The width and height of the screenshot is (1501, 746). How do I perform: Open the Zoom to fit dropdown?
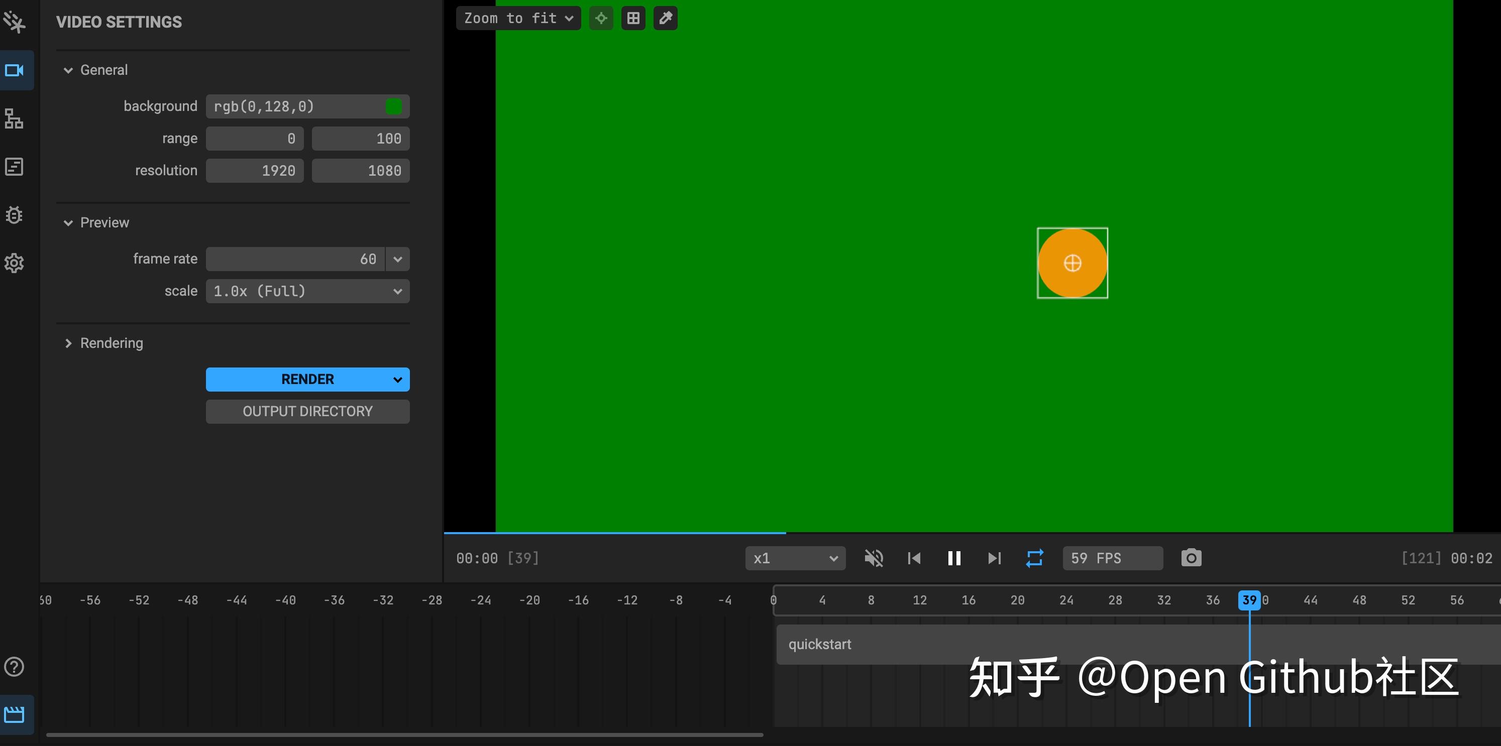coord(517,18)
